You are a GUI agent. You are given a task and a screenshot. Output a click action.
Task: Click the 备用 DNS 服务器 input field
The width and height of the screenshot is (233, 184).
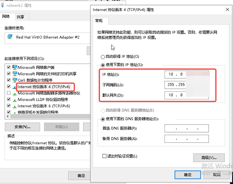tap(186, 139)
